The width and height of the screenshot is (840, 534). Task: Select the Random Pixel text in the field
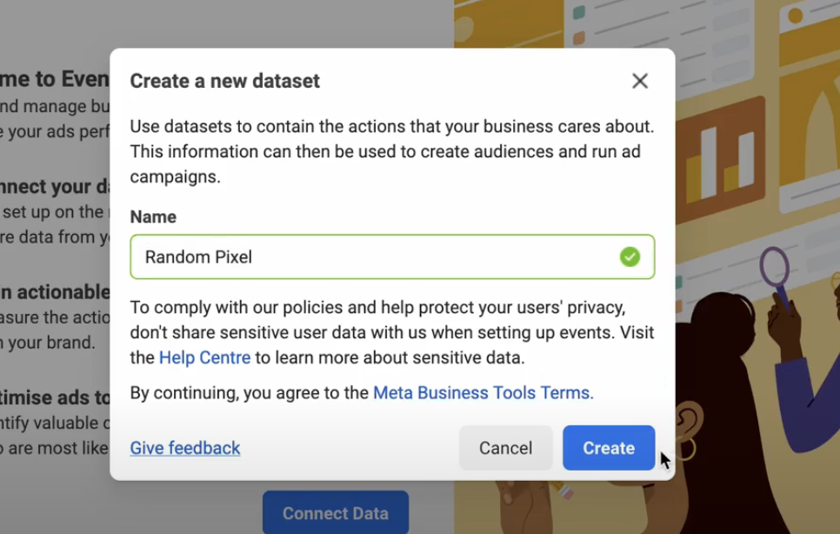pos(199,257)
